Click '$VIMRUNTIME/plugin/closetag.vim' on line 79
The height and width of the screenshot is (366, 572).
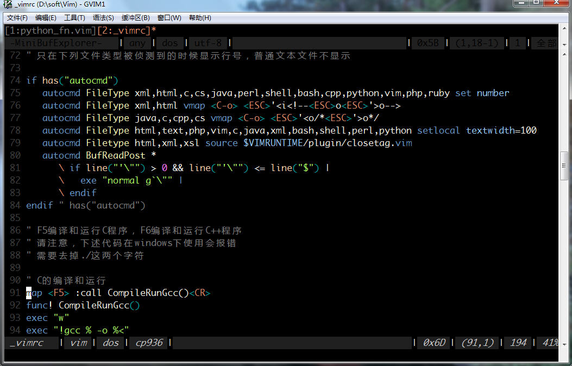coord(328,143)
